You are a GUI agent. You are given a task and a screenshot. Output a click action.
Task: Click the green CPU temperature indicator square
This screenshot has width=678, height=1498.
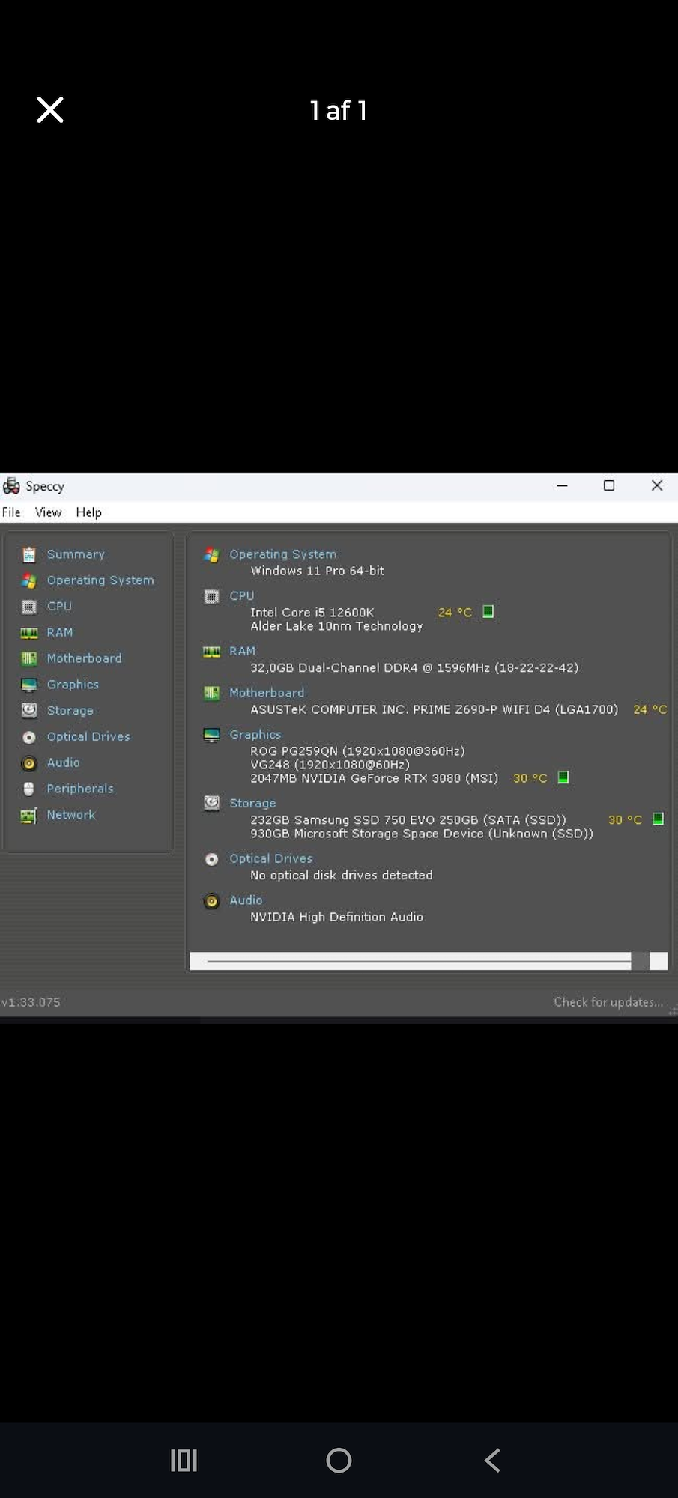coord(488,612)
